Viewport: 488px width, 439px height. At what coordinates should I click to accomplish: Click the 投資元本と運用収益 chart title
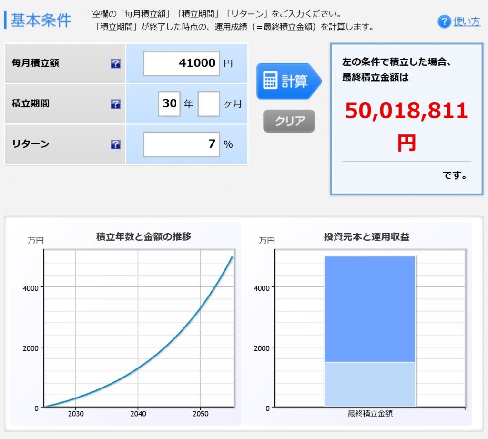pyautogui.click(x=366, y=236)
